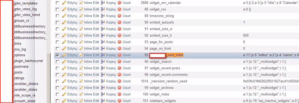The image size is (299, 103).
Task: Click the red Usuń icon for widget_em_calendar
Action: (120, 3)
